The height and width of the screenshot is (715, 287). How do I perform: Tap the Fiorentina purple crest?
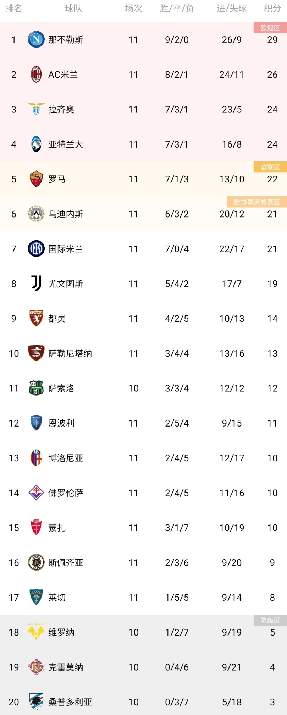(36, 493)
